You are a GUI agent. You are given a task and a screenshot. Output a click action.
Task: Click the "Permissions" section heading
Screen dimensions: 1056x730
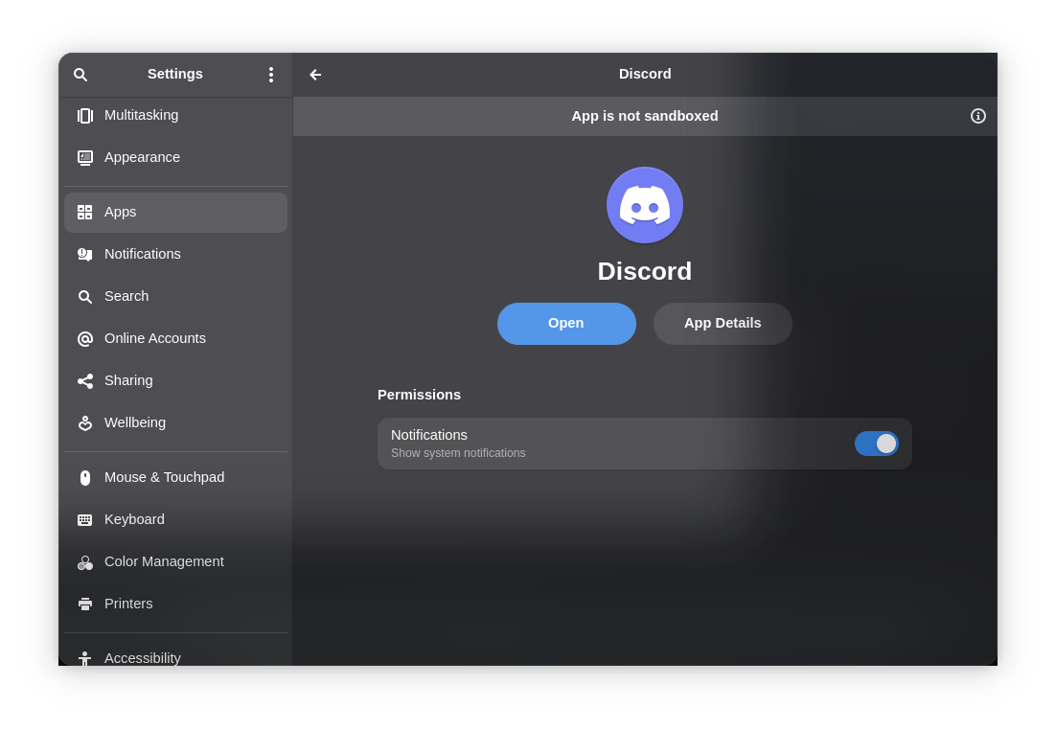419,395
